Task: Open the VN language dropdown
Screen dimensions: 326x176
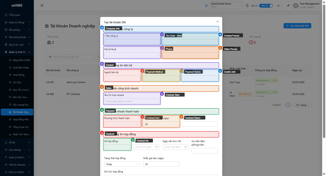Action: (280, 6)
